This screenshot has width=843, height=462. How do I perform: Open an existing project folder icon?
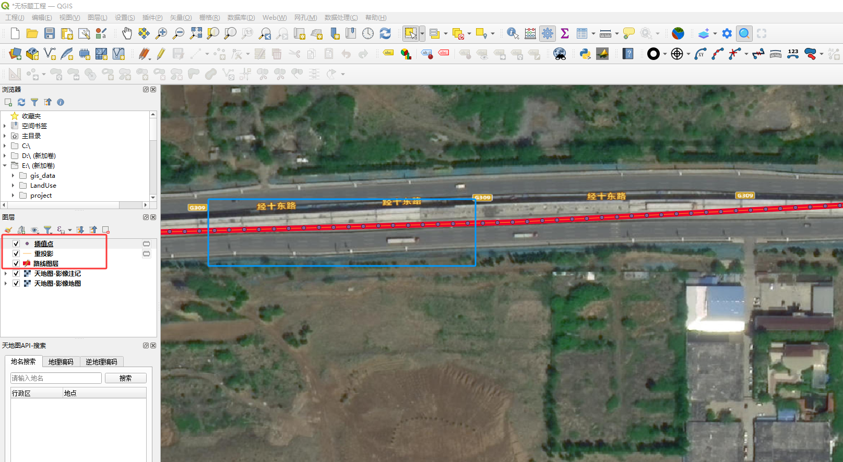click(x=32, y=33)
